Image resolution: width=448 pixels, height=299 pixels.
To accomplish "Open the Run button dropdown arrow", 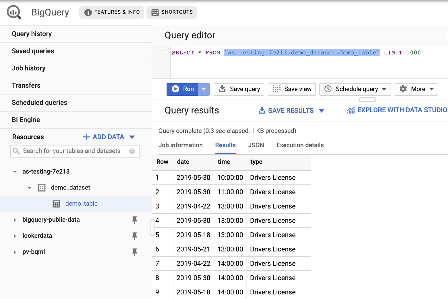I will pyautogui.click(x=204, y=89).
